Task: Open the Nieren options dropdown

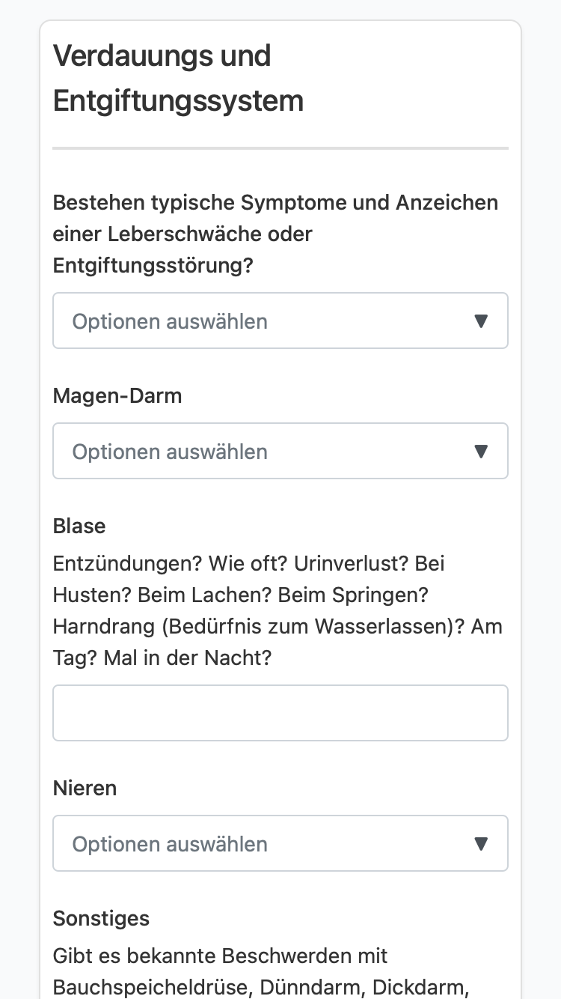Action: 280,843
